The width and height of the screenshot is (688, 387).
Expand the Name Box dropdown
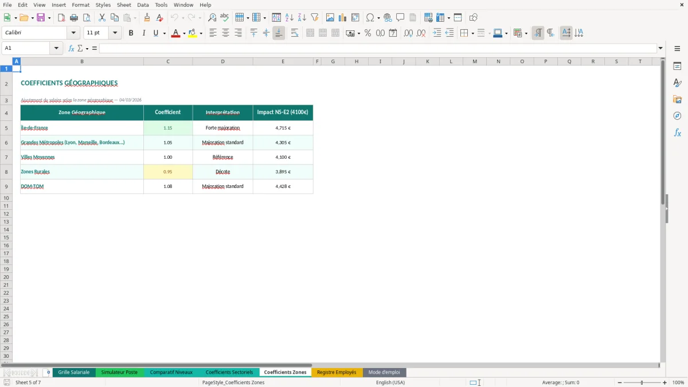tap(56, 49)
